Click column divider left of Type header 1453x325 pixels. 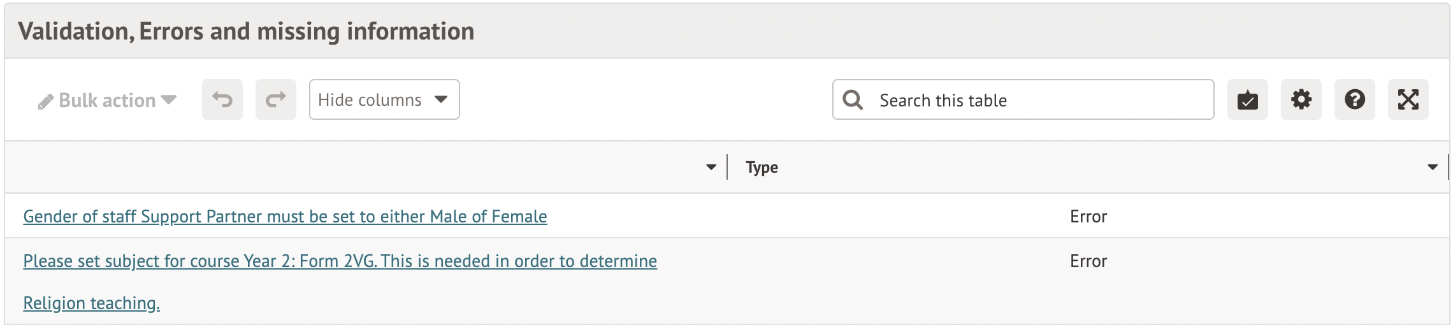click(727, 168)
